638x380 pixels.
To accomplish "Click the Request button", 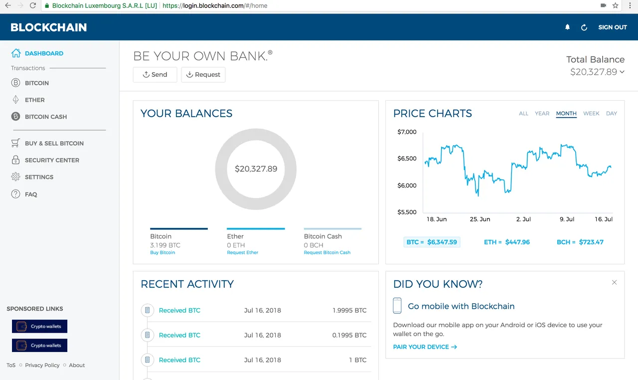I will [x=203, y=74].
